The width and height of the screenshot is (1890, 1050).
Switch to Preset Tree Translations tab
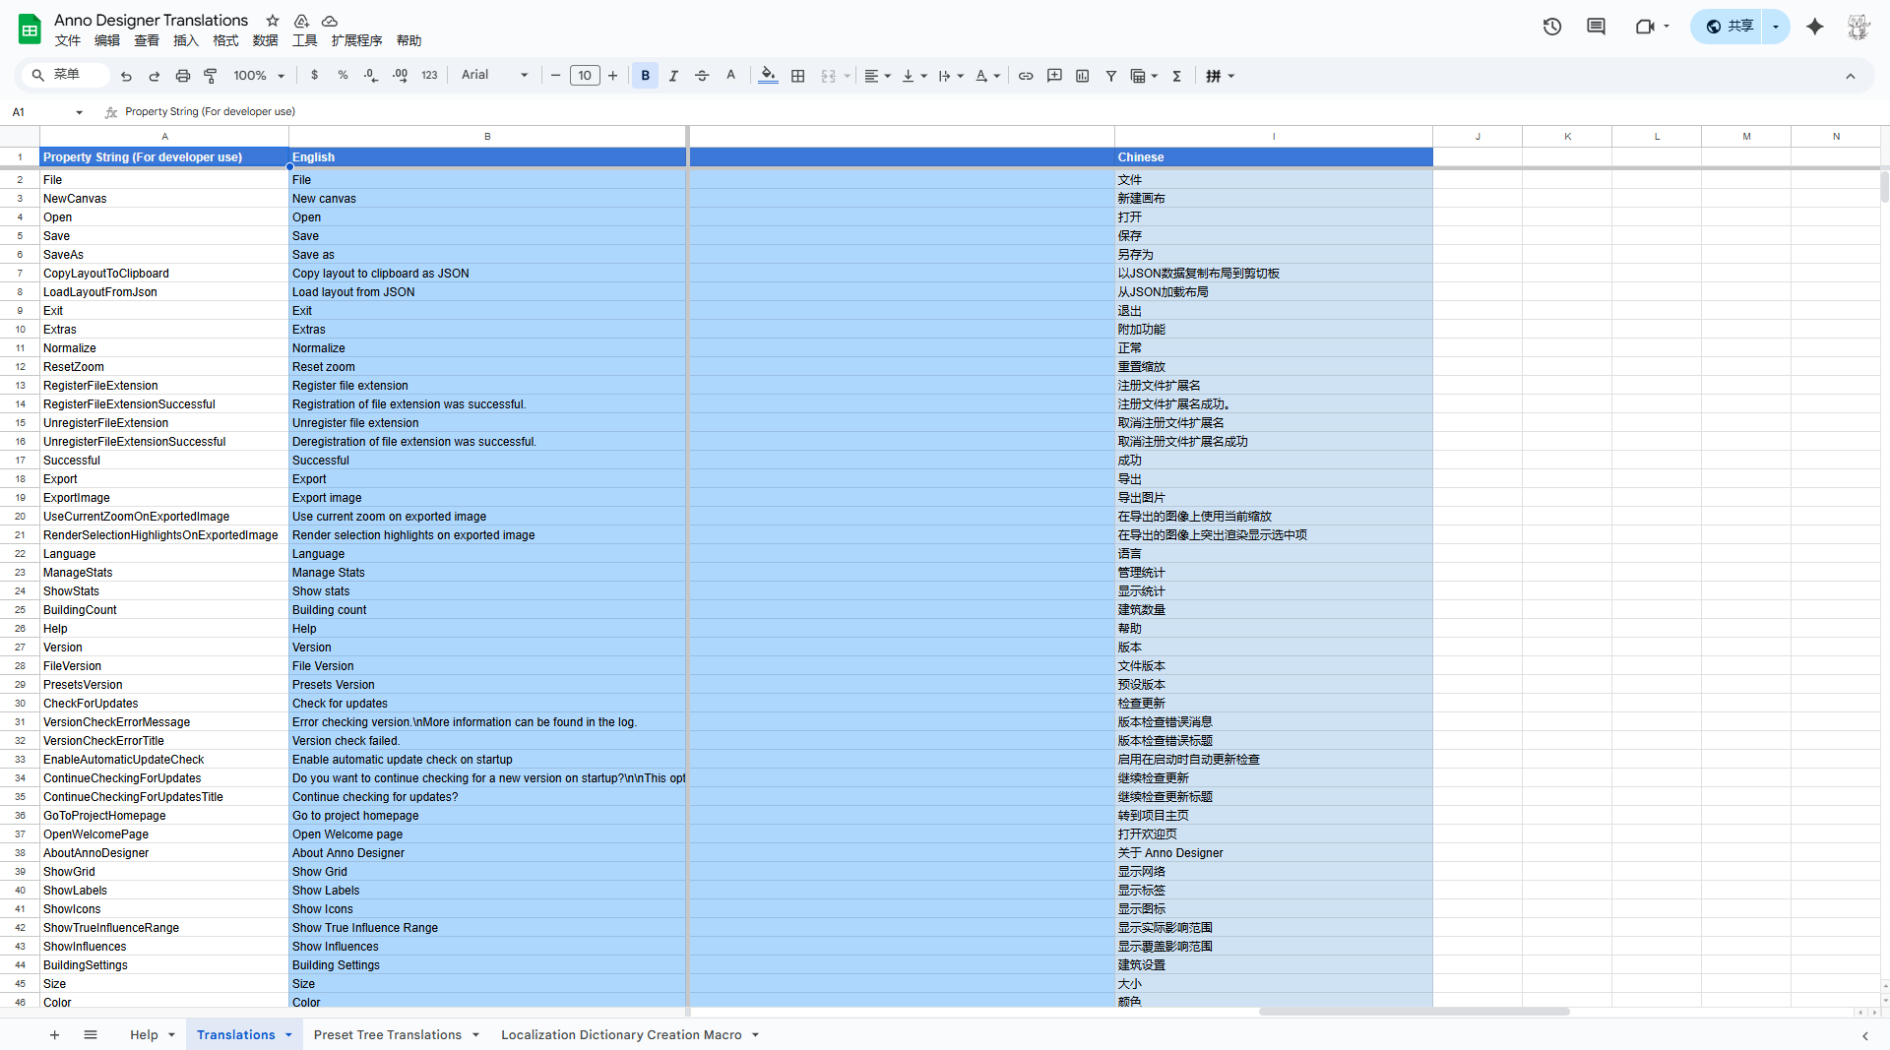[x=388, y=1035]
